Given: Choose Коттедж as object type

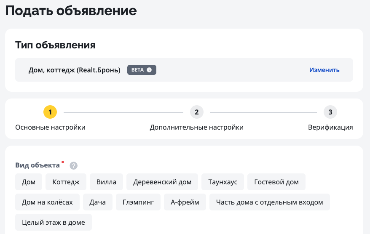Looking at the screenshot, I should click(66, 182).
